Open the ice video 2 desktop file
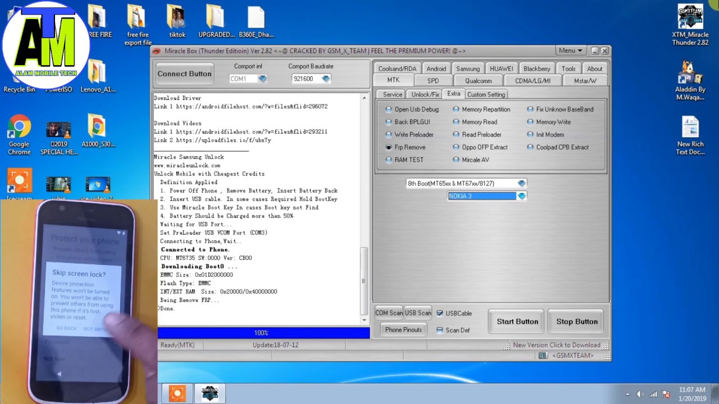The image size is (719, 404). [98, 188]
